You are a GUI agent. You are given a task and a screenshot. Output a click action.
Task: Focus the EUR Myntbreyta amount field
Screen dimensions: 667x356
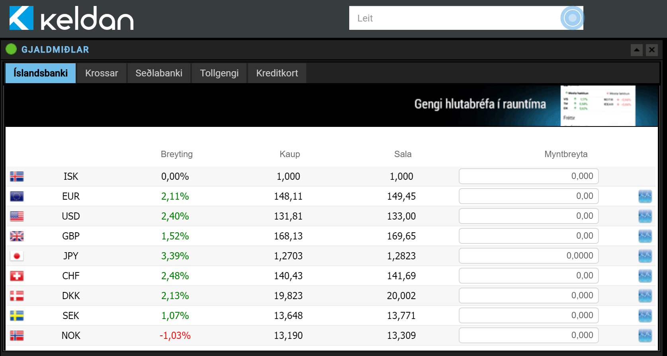(528, 196)
